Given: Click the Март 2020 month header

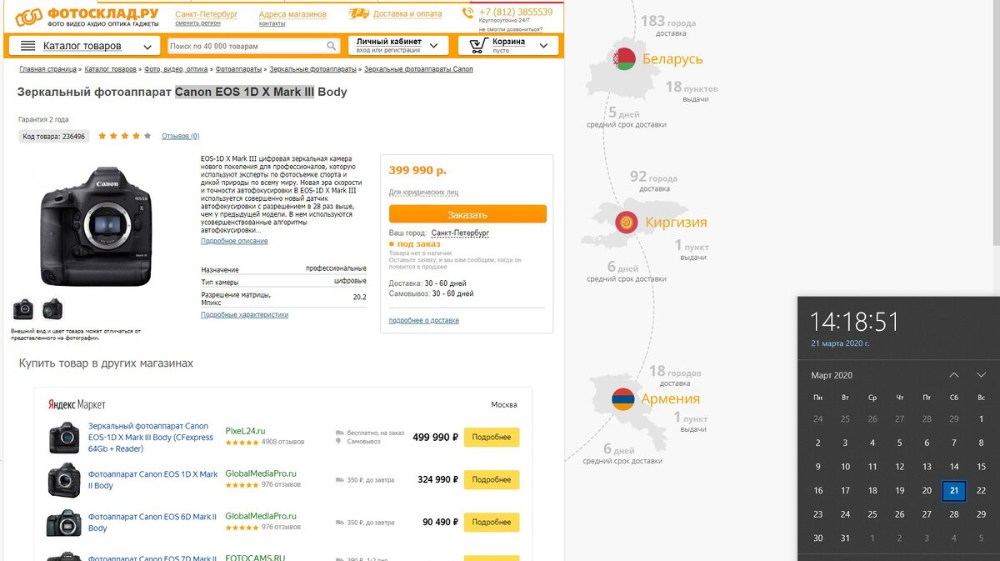Looking at the screenshot, I should click(x=832, y=375).
